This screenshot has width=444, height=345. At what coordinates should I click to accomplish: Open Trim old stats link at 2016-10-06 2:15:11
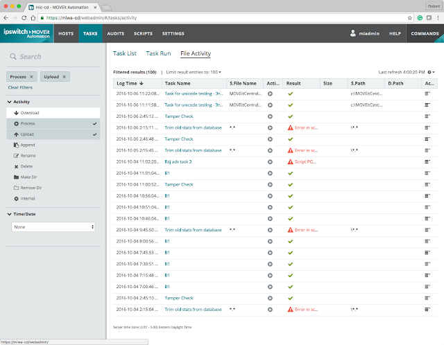193,127
